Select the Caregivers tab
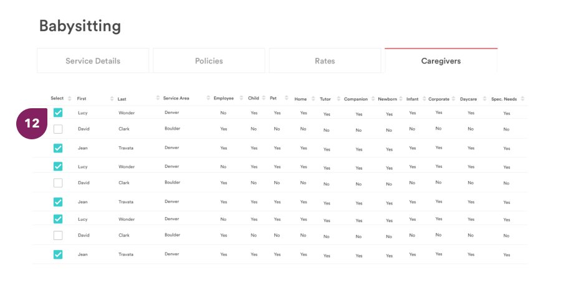The height and width of the screenshot is (301, 561). 441,61
